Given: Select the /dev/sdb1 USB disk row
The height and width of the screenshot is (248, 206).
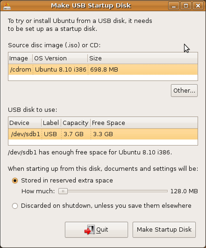Looking at the screenshot, I should click(103, 134).
